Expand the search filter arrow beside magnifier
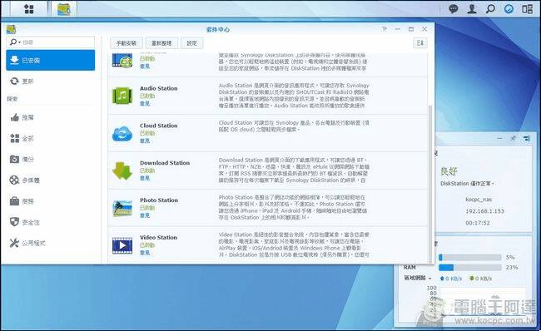This screenshot has width=541, height=331. click(x=20, y=42)
